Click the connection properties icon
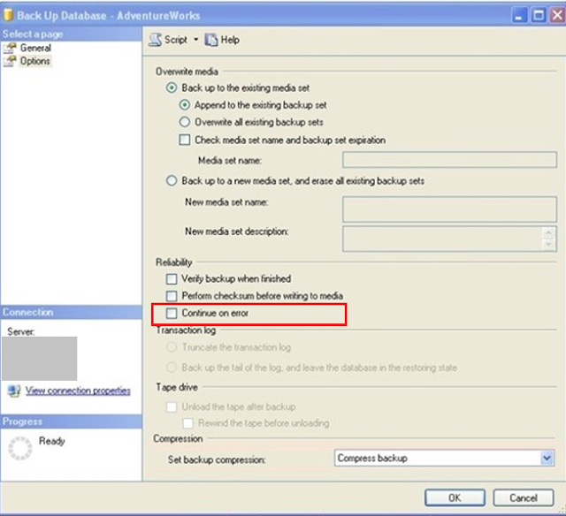The image size is (566, 516). click(x=14, y=391)
